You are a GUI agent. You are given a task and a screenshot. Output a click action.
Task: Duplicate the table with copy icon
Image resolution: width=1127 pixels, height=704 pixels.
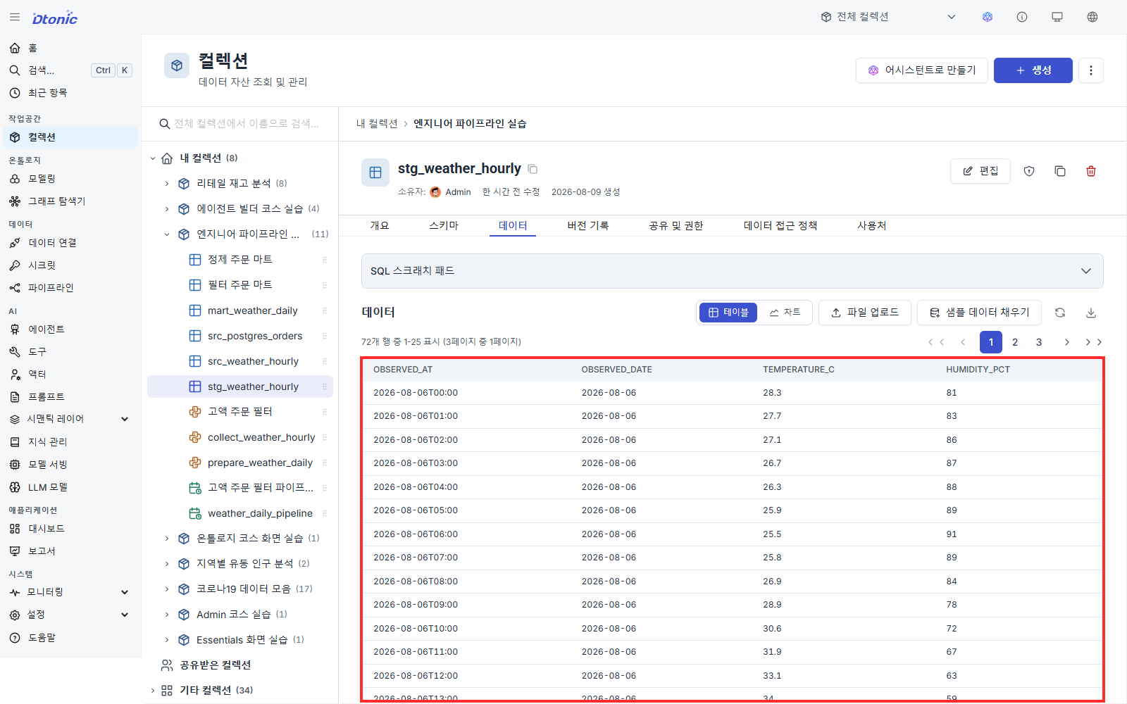click(x=1060, y=171)
